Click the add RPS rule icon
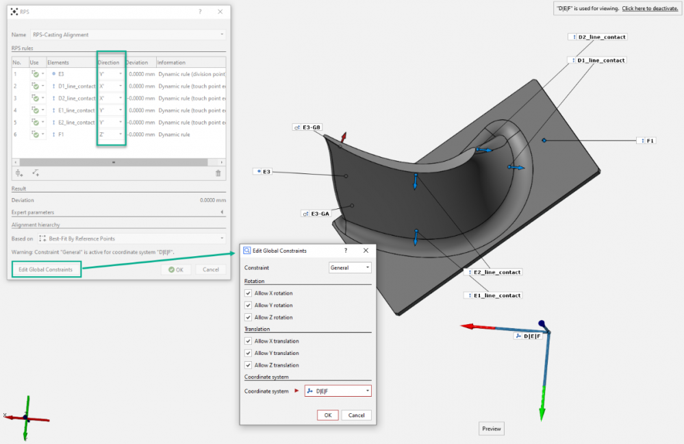 (19, 173)
